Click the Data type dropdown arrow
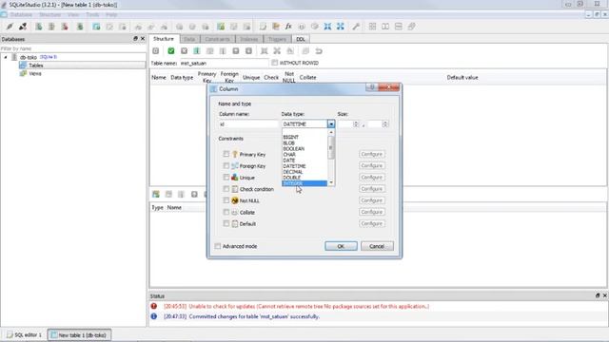 [331, 124]
